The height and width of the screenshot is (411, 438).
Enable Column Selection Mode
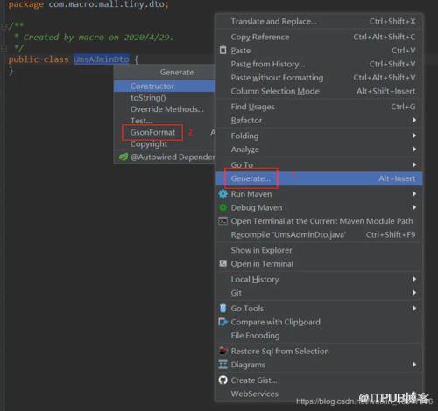[319, 91]
